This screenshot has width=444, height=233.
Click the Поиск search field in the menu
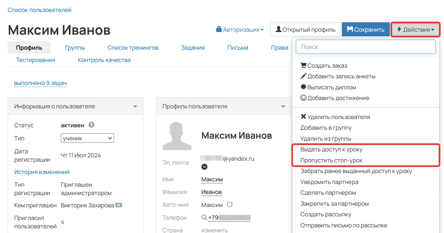point(365,47)
